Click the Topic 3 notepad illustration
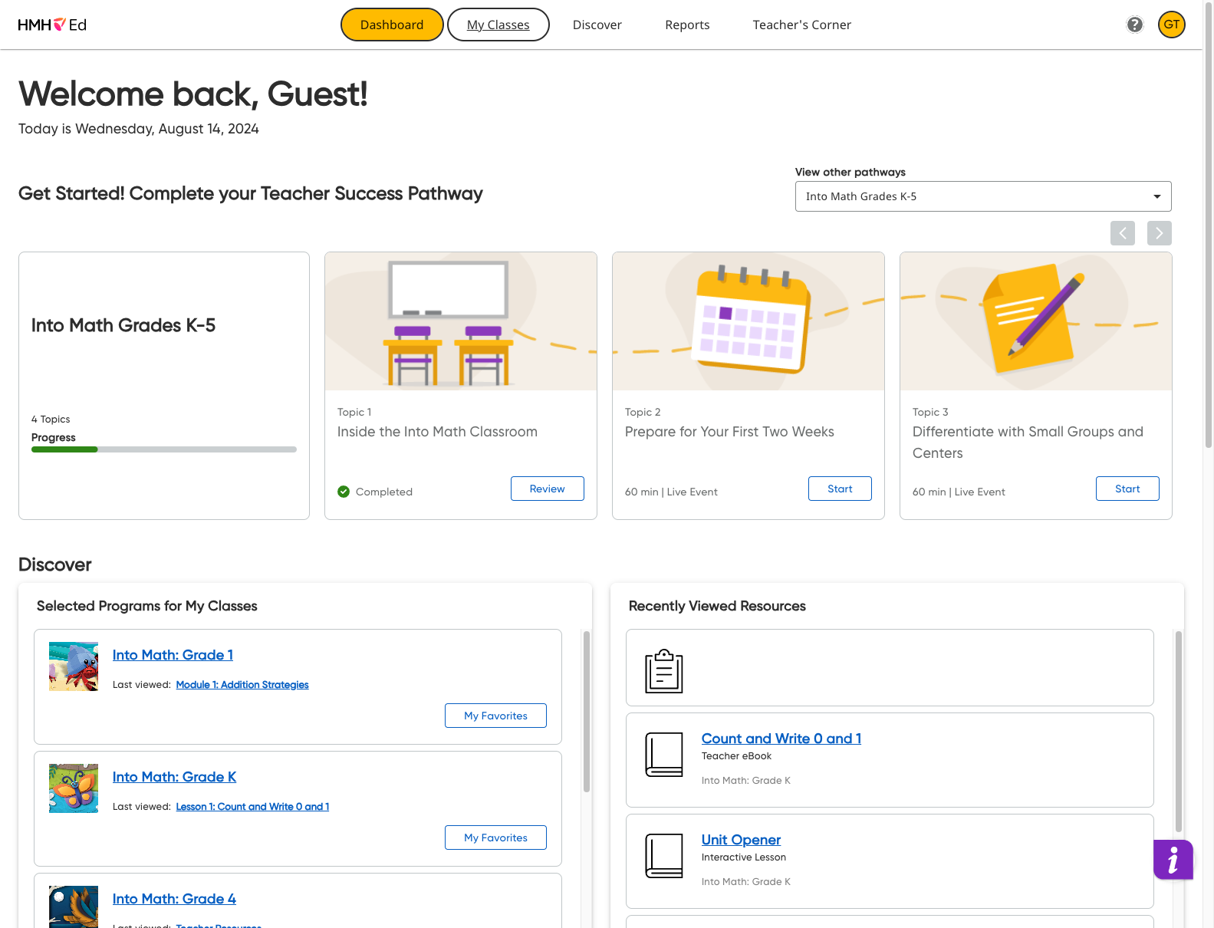 (x=1036, y=321)
